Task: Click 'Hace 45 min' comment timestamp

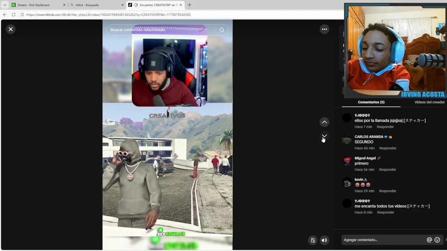Action: click(x=365, y=148)
